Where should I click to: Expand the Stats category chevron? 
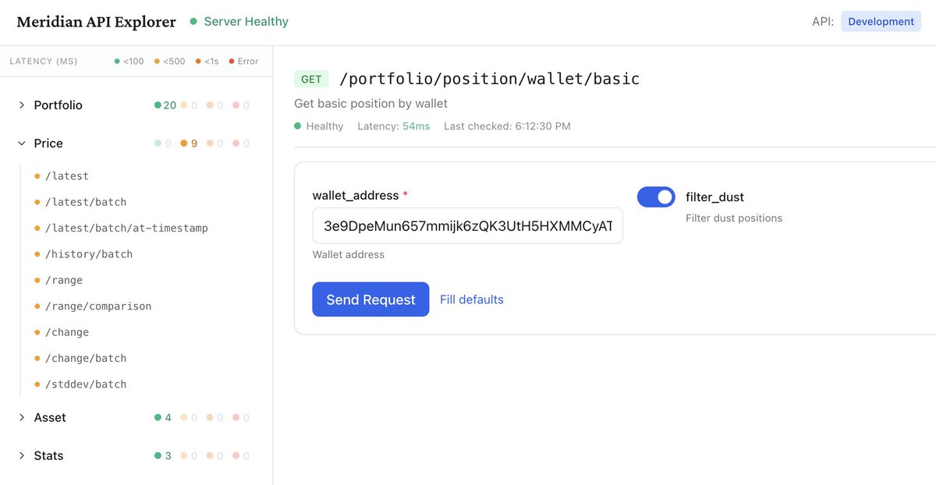22,456
